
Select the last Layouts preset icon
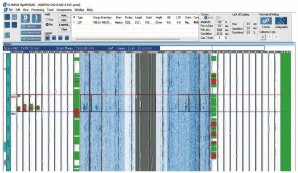point(67,38)
